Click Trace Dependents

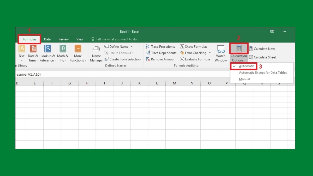click(161, 53)
